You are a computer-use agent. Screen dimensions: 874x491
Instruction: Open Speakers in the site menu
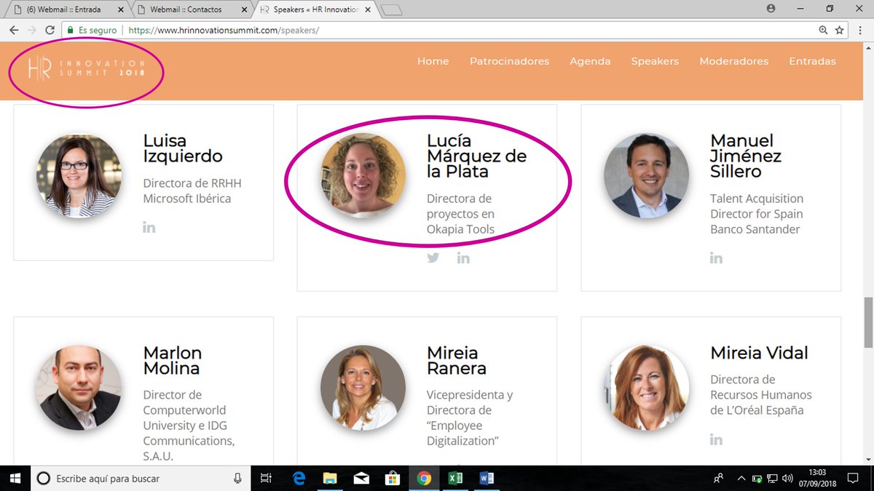pyautogui.click(x=655, y=61)
